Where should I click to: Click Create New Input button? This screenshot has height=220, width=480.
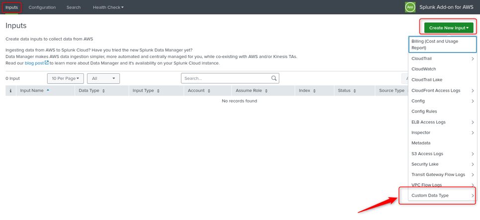point(449,28)
